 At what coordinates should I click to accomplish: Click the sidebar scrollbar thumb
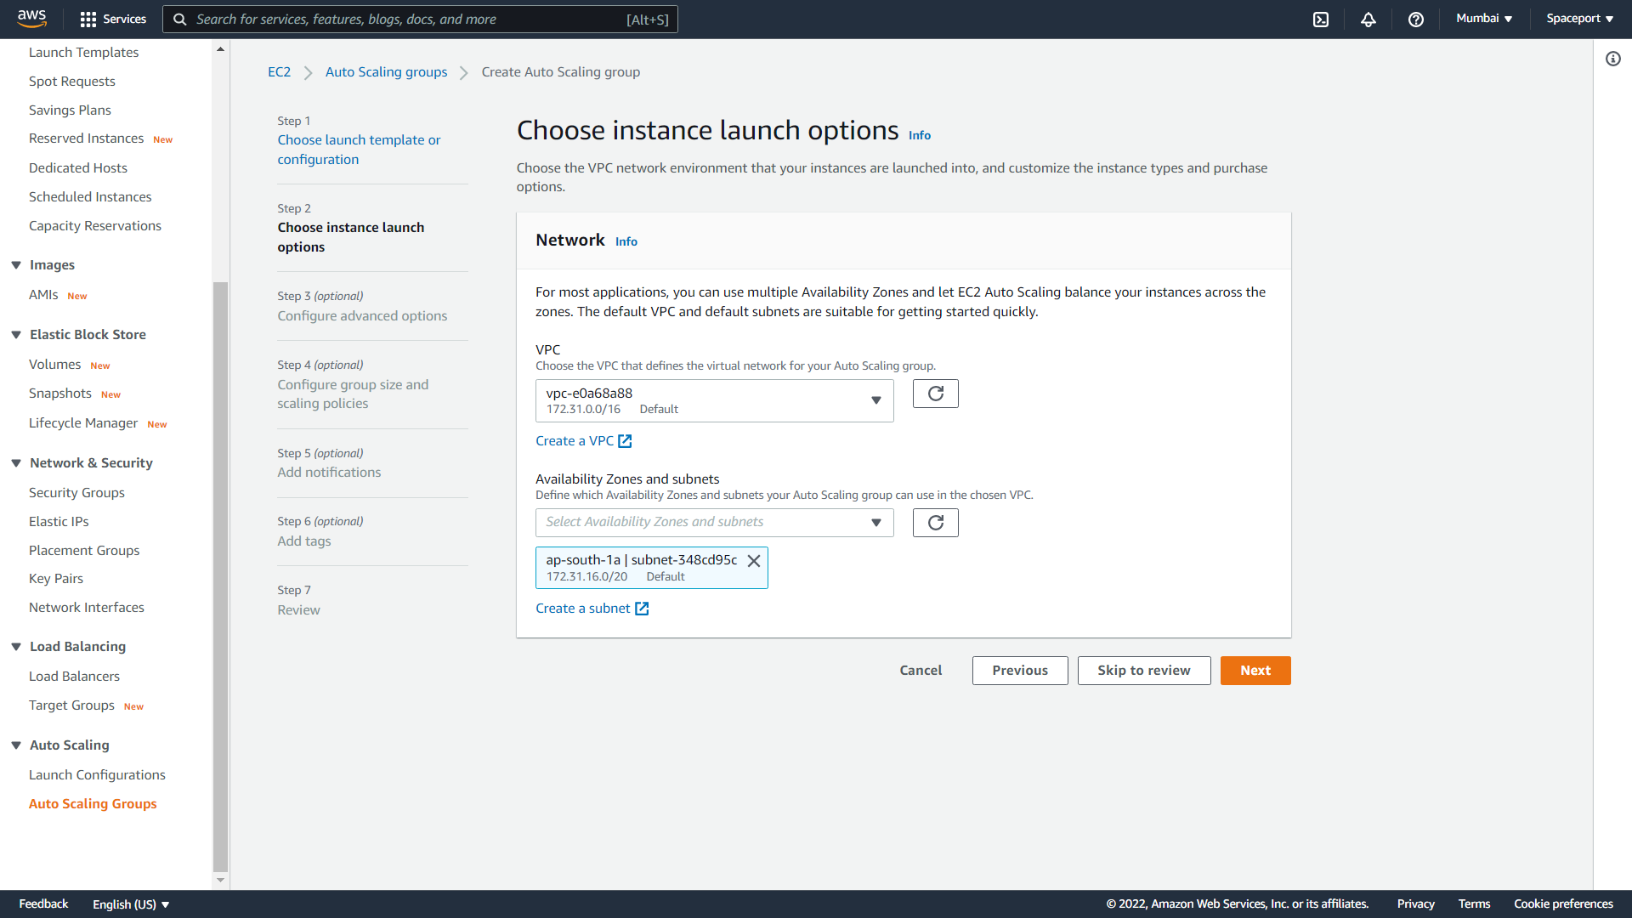tap(220, 578)
